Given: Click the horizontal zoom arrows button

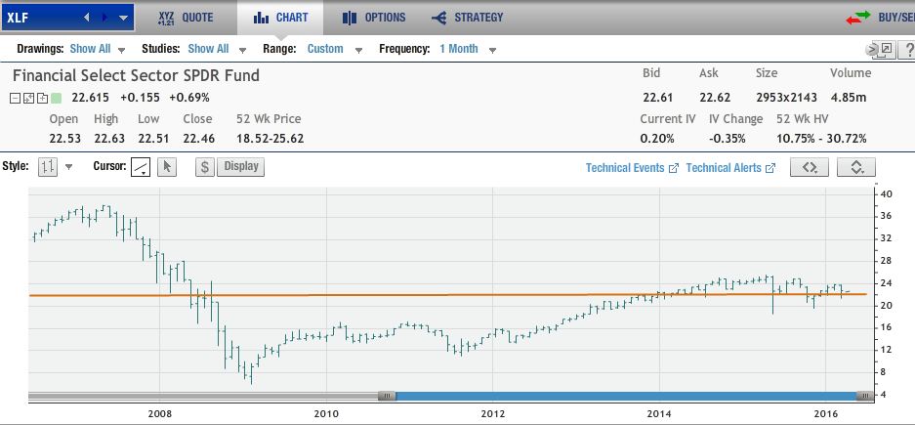Looking at the screenshot, I should coord(810,167).
